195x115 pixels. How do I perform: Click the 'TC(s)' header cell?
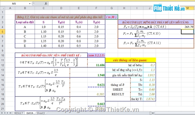79,22
